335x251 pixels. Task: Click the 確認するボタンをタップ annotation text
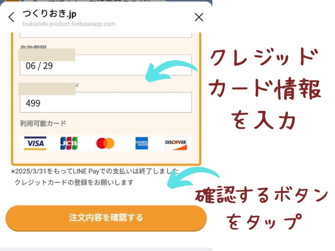click(262, 208)
